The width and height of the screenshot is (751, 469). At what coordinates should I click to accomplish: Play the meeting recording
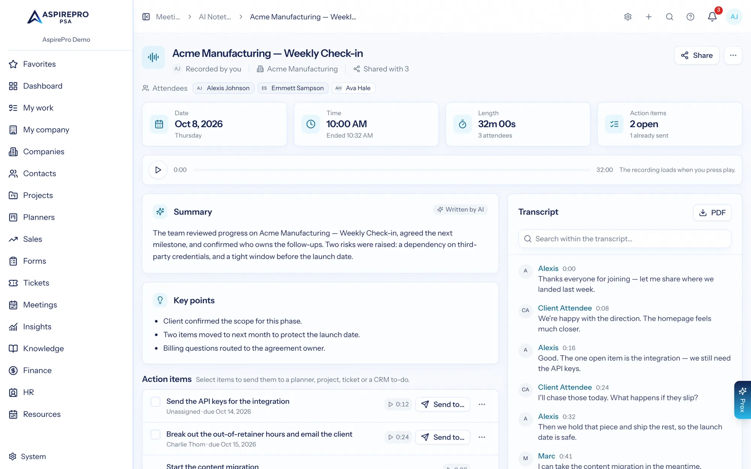pyautogui.click(x=158, y=170)
